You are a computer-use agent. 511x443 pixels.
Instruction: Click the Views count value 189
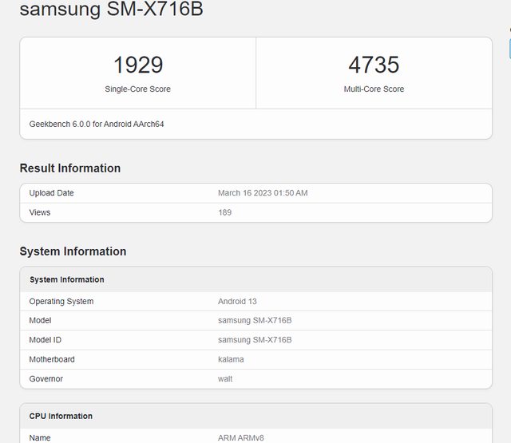coord(224,212)
